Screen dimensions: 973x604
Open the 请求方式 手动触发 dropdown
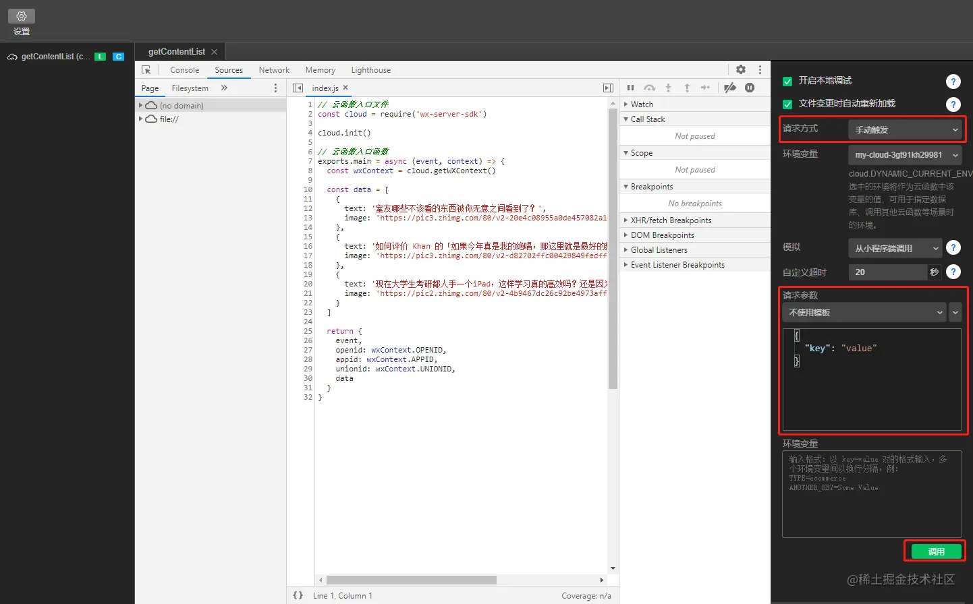[905, 129]
